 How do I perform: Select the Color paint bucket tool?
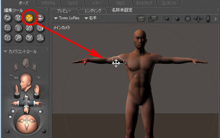(40, 28)
